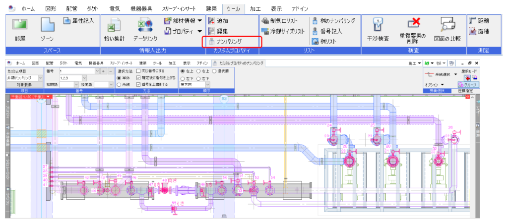
Task: Open the 加工 tab in the top ribbon
Action: coord(255,9)
